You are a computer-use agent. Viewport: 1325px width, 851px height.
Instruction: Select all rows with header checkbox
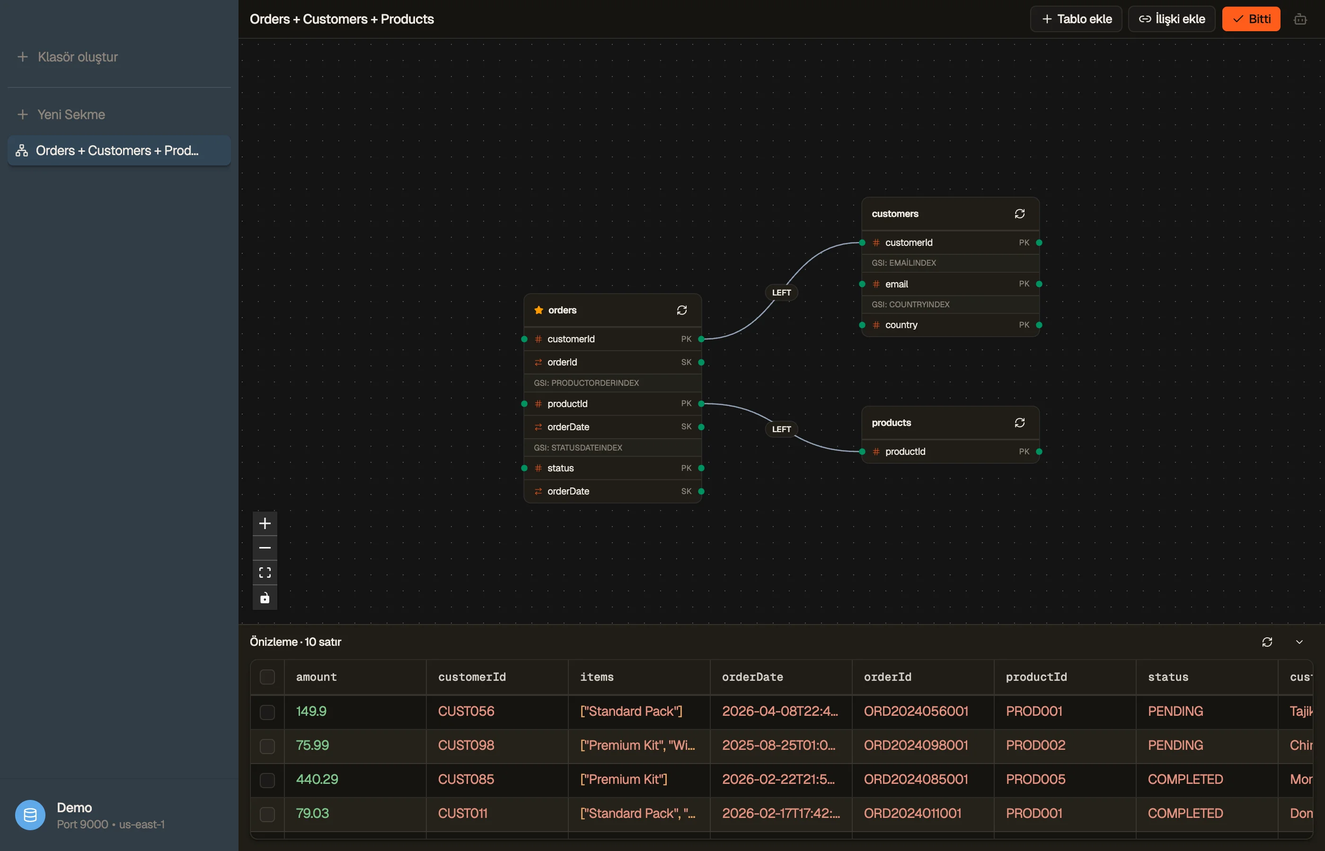pos(267,677)
